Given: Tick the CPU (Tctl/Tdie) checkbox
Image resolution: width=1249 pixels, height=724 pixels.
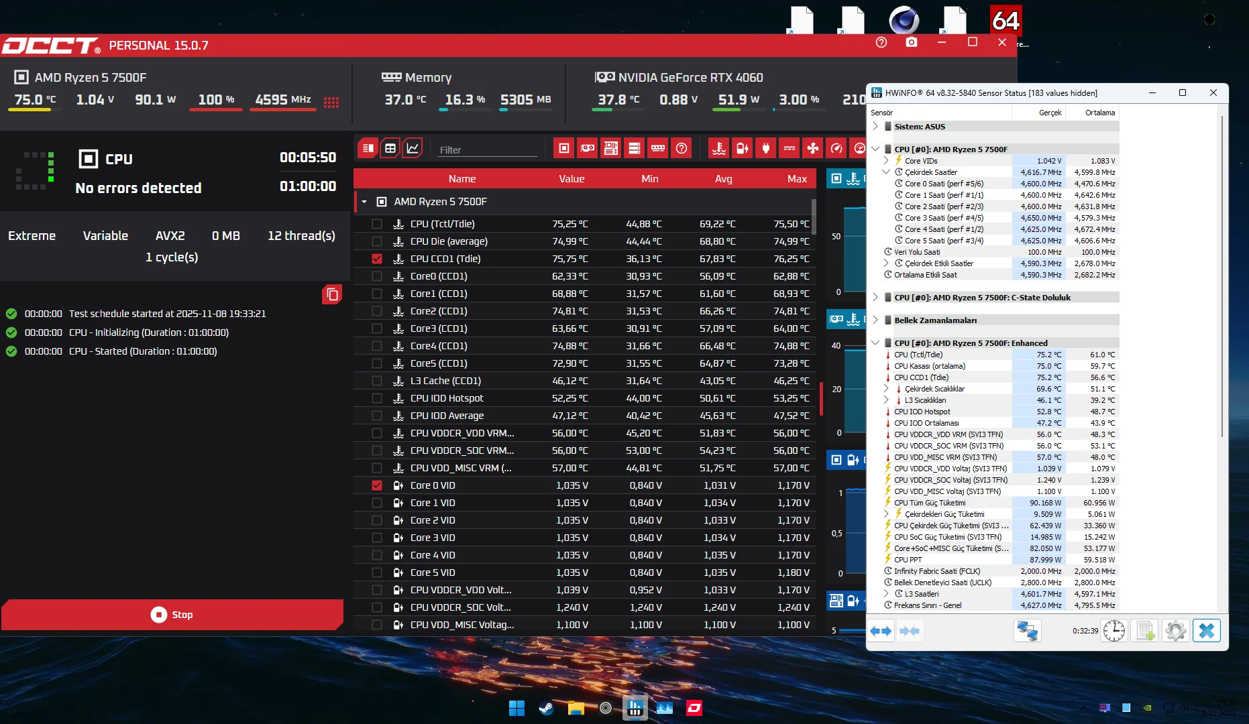Looking at the screenshot, I should (x=377, y=224).
